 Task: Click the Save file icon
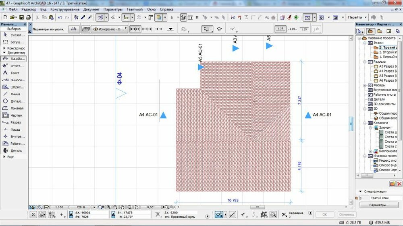21,18
